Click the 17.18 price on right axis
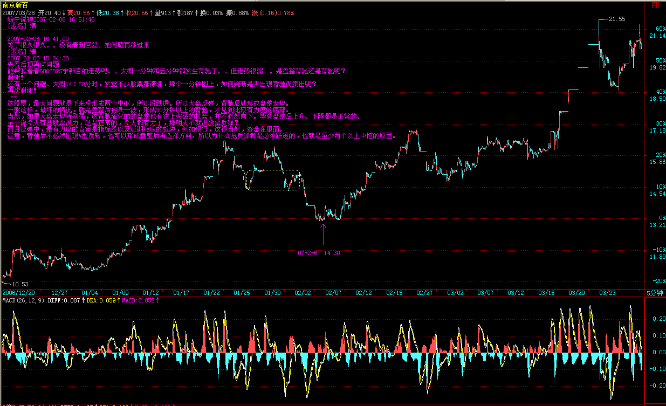Viewport: 666px width, 406px height. pos(657,130)
